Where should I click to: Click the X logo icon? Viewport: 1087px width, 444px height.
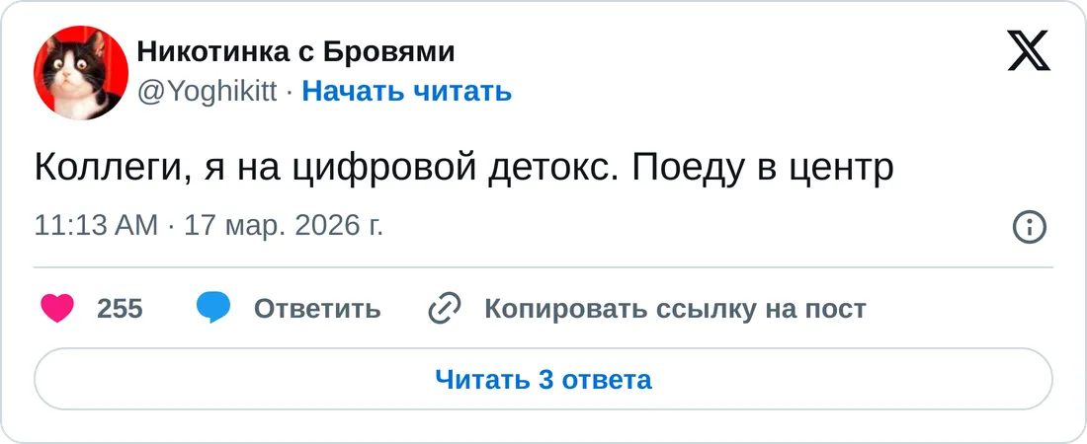(x=1029, y=49)
